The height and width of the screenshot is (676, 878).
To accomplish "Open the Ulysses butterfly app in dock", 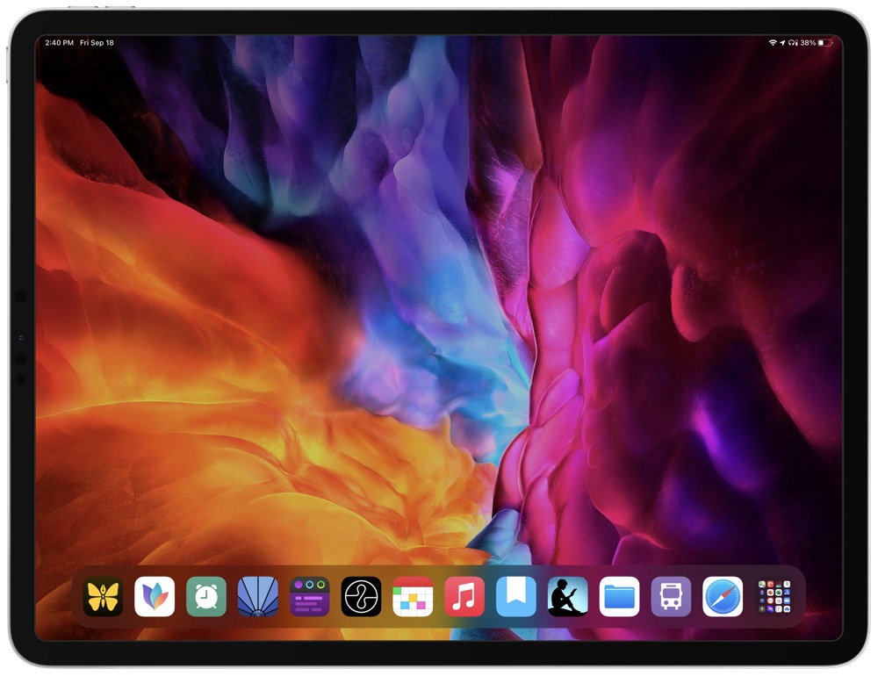I will coord(103,596).
